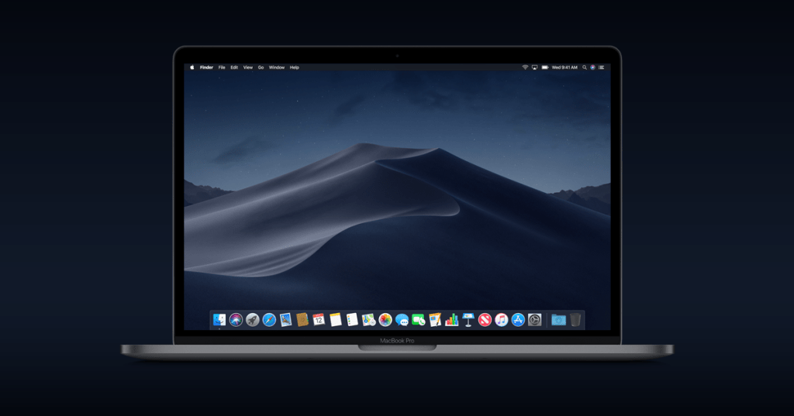Open Calendar icon showing 12
This screenshot has height=416, width=794.
pyautogui.click(x=319, y=320)
